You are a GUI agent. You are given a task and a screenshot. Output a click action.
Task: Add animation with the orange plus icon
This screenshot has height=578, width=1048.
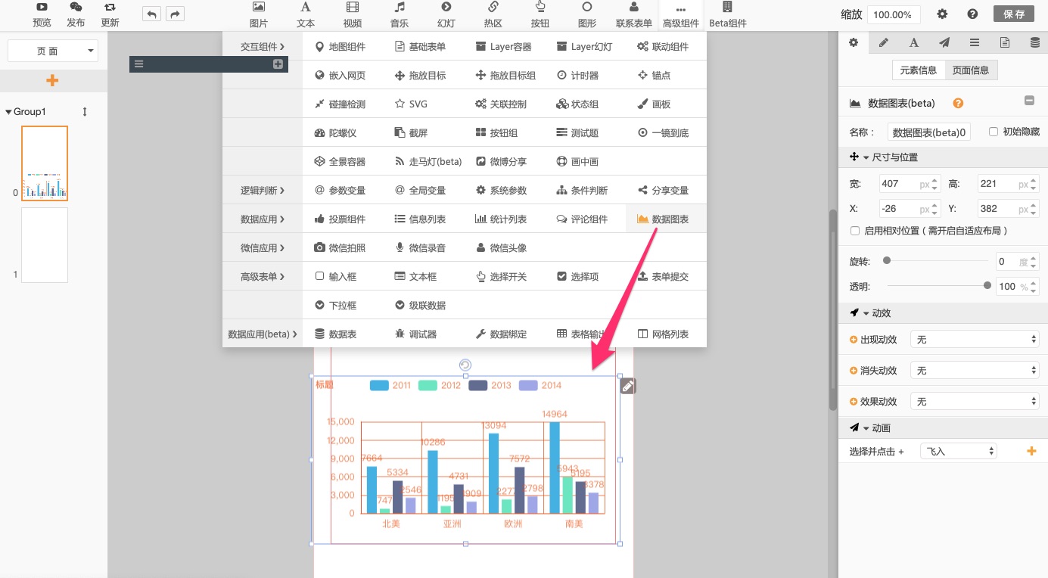pos(1031,451)
